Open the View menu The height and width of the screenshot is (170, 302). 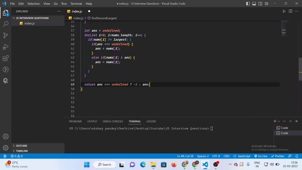pyautogui.click(x=47, y=4)
